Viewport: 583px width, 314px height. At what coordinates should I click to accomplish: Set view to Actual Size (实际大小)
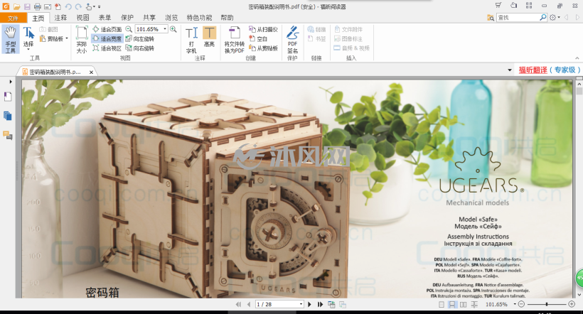[x=82, y=40]
